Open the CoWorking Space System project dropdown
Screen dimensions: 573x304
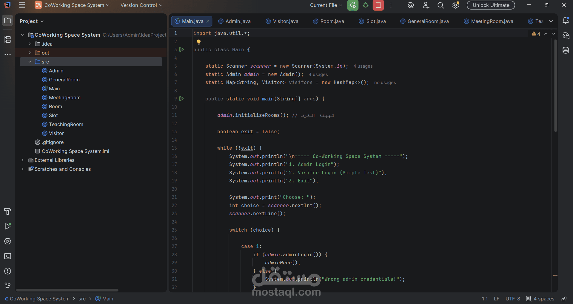tap(72, 5)
